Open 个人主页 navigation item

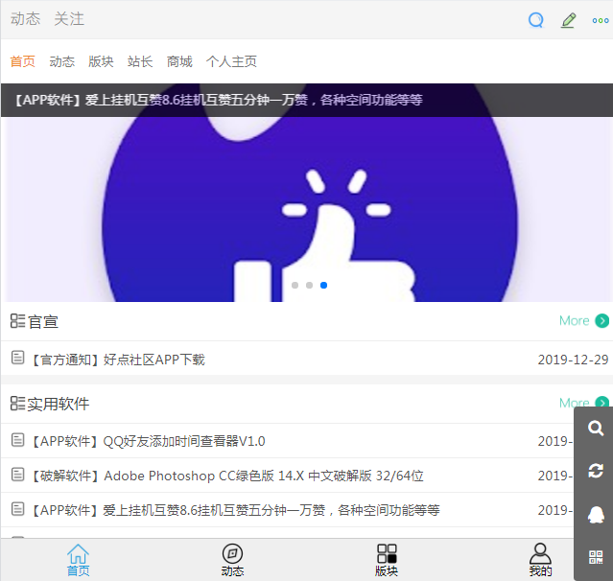(231, 61)
